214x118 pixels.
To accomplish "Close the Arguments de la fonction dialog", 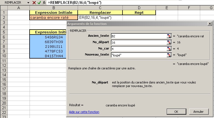I will click(x=210, y=24).
